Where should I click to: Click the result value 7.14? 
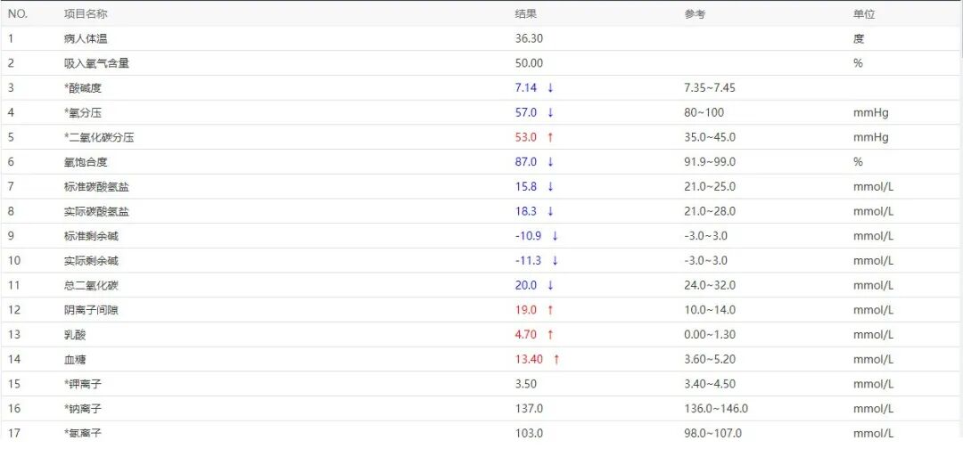pos(526,87)
